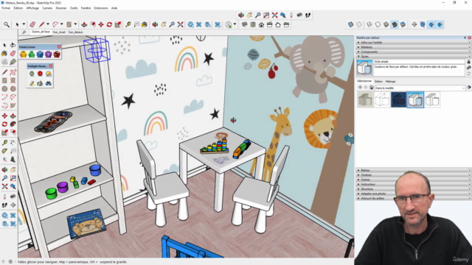Viewport: 472px width, 265px height.
Task: Select the grey-beige first style thumbnail
Action: [x=365, y=99]
